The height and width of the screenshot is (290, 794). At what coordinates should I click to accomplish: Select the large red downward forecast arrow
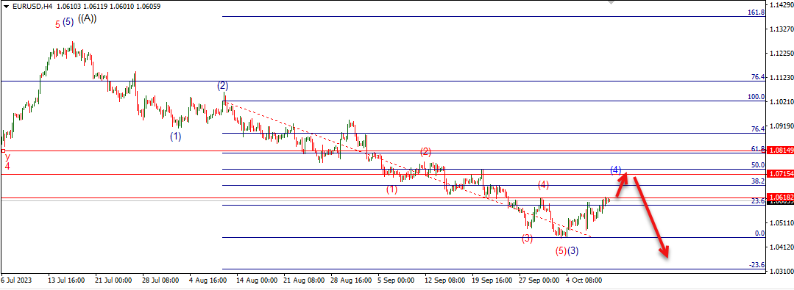tap(652, 217)
